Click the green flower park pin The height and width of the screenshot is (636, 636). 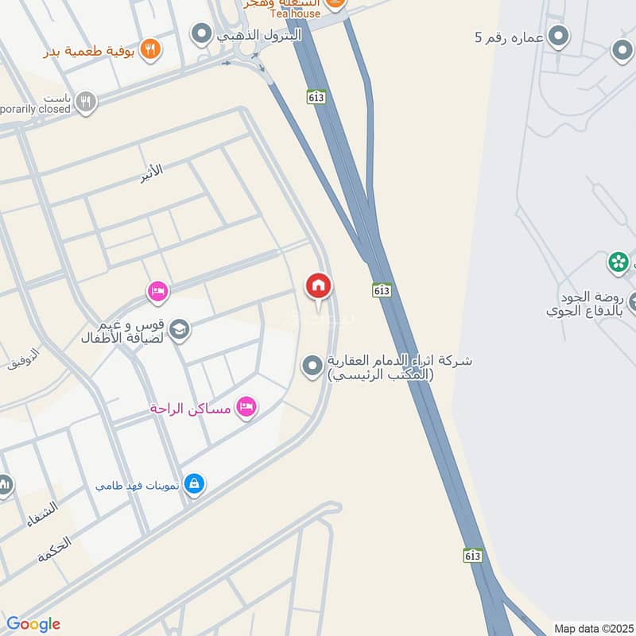[x=619, y=263]
